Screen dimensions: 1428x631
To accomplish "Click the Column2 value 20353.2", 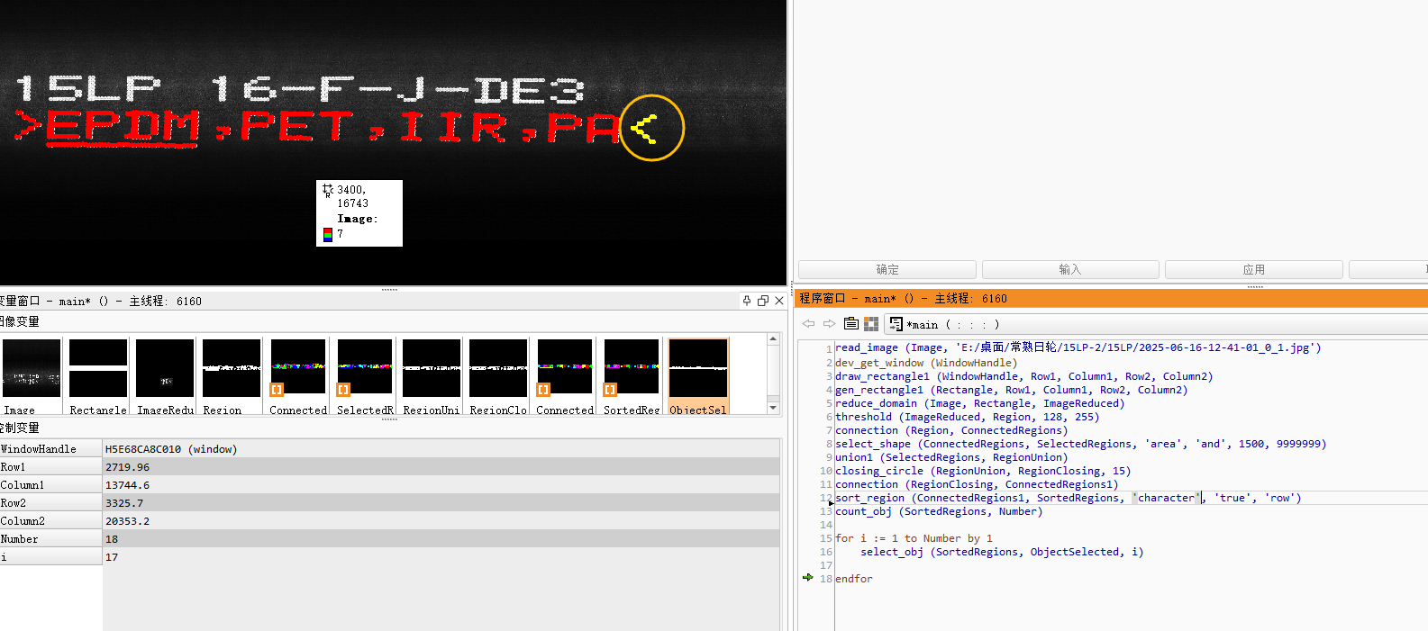I will point(127,521).
